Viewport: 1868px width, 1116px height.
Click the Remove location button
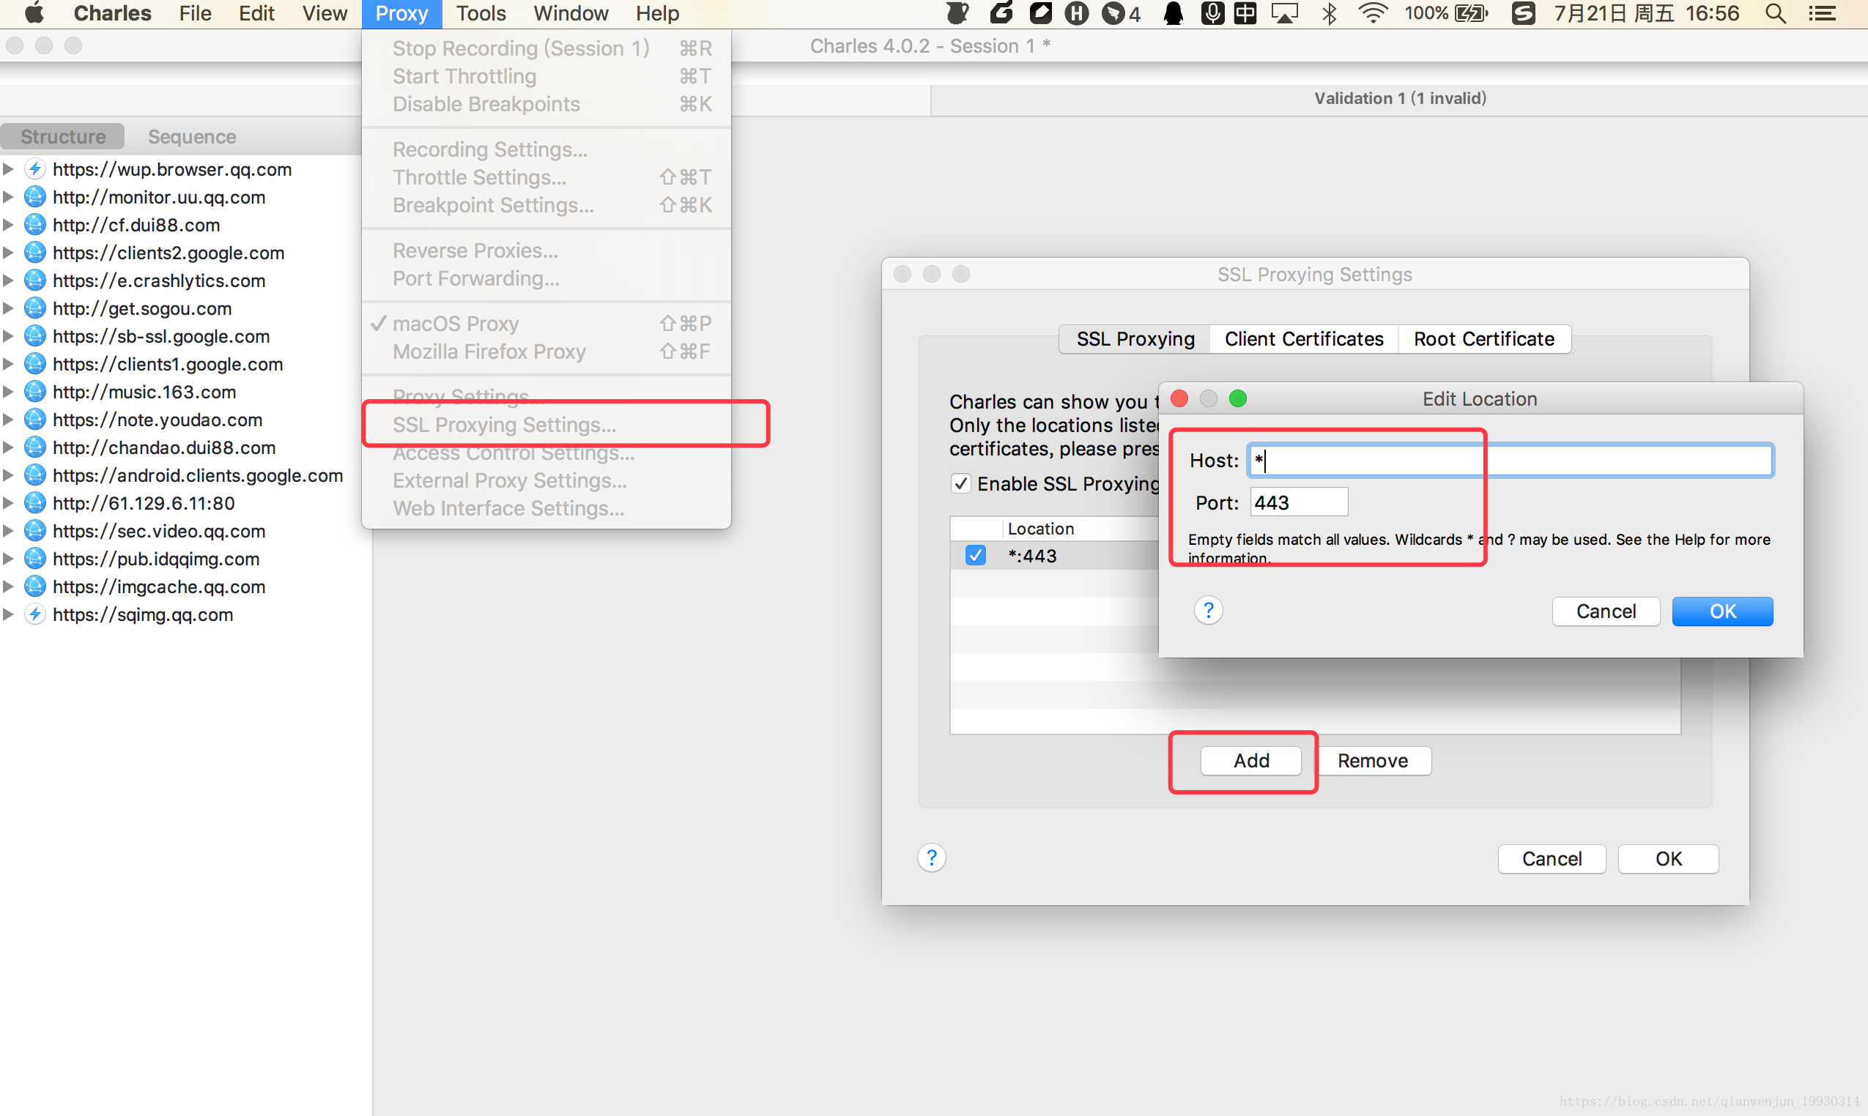pos(1372,760)
